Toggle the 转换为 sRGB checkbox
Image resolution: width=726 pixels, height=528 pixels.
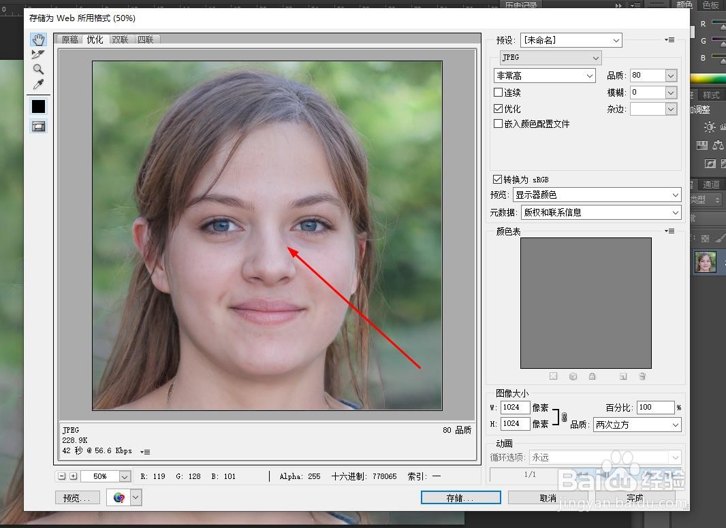pyautogui.click(x=497, y=179)
